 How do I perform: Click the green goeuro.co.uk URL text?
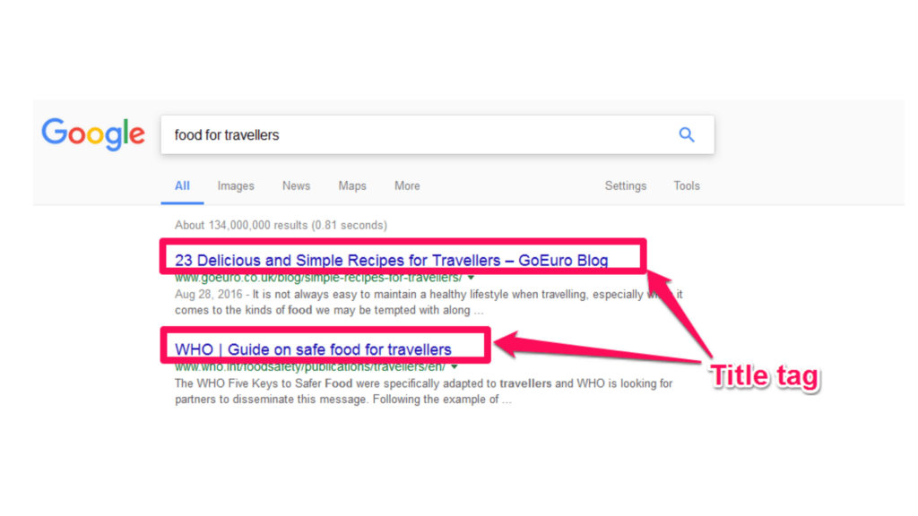(x=314, y=277)
